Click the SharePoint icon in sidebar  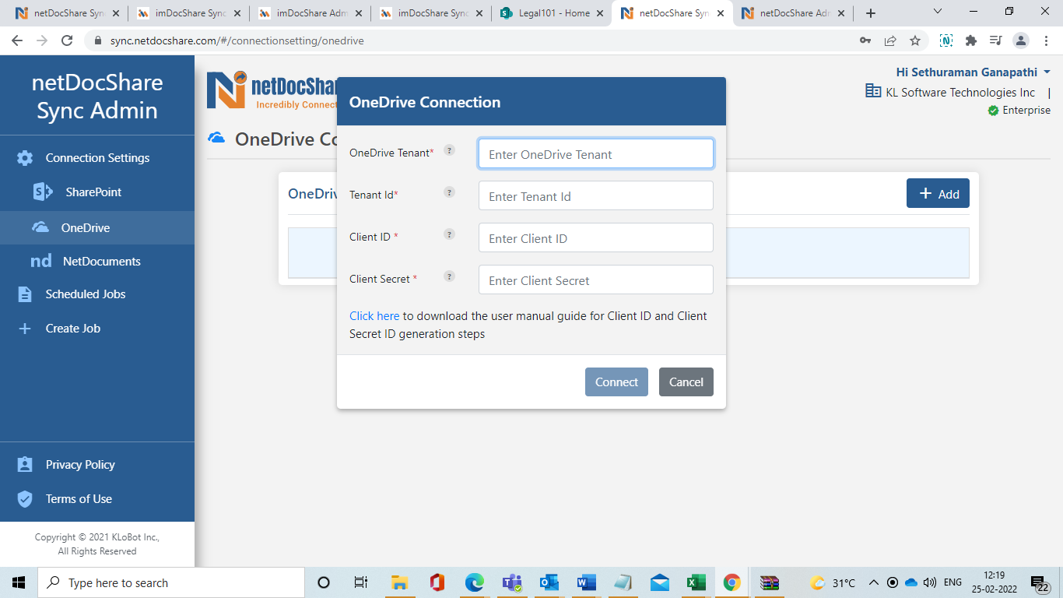(43, 192)
